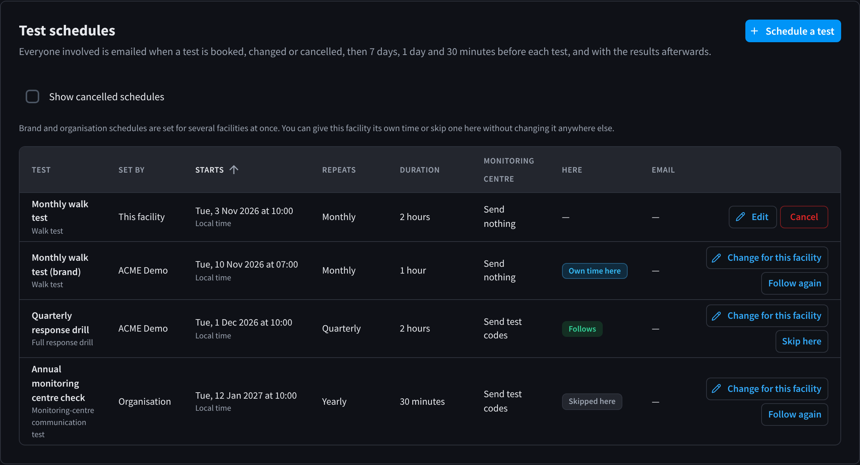Click the Email column header
The height and width of the screenshot is (465, 860).
coord(663,170)
